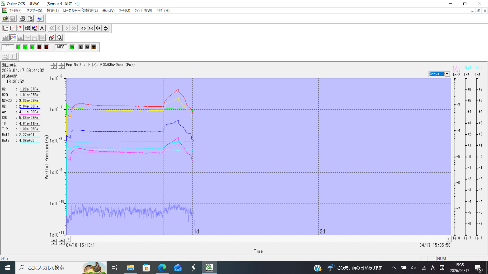Viewport: 488px width, 274px height.
Task: Click the print icon in toolbar
Action: [x=22, y=19]
